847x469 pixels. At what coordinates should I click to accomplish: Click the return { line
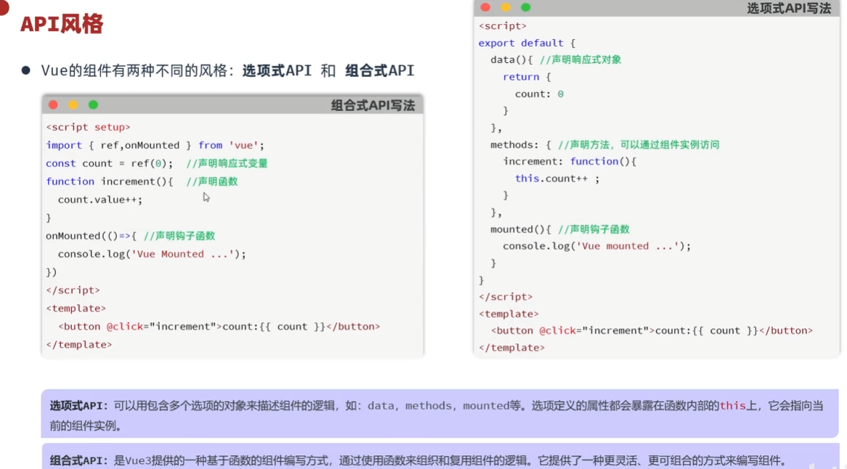[x=527, y=77]
